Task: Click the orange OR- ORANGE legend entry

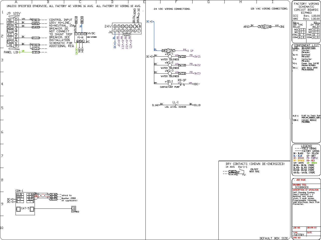Action: coord(299,161)
